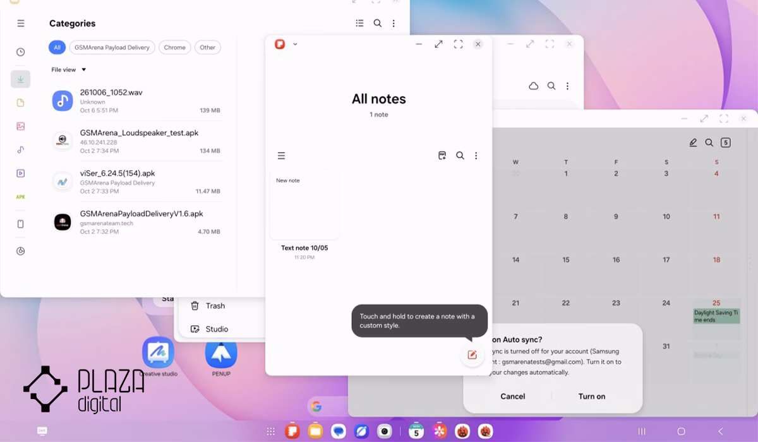Open APK installation files category in sidebar

[21, 197]
